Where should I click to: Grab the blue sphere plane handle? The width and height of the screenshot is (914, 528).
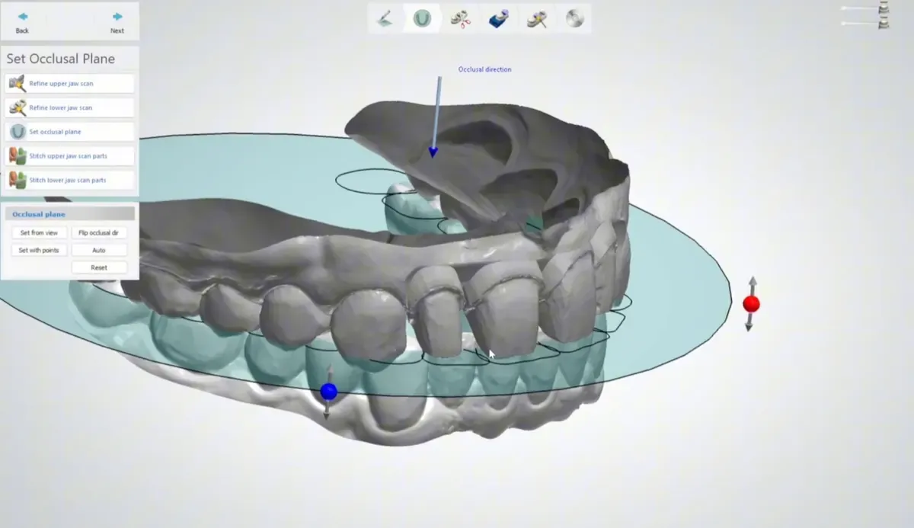(x=328, y=391)
